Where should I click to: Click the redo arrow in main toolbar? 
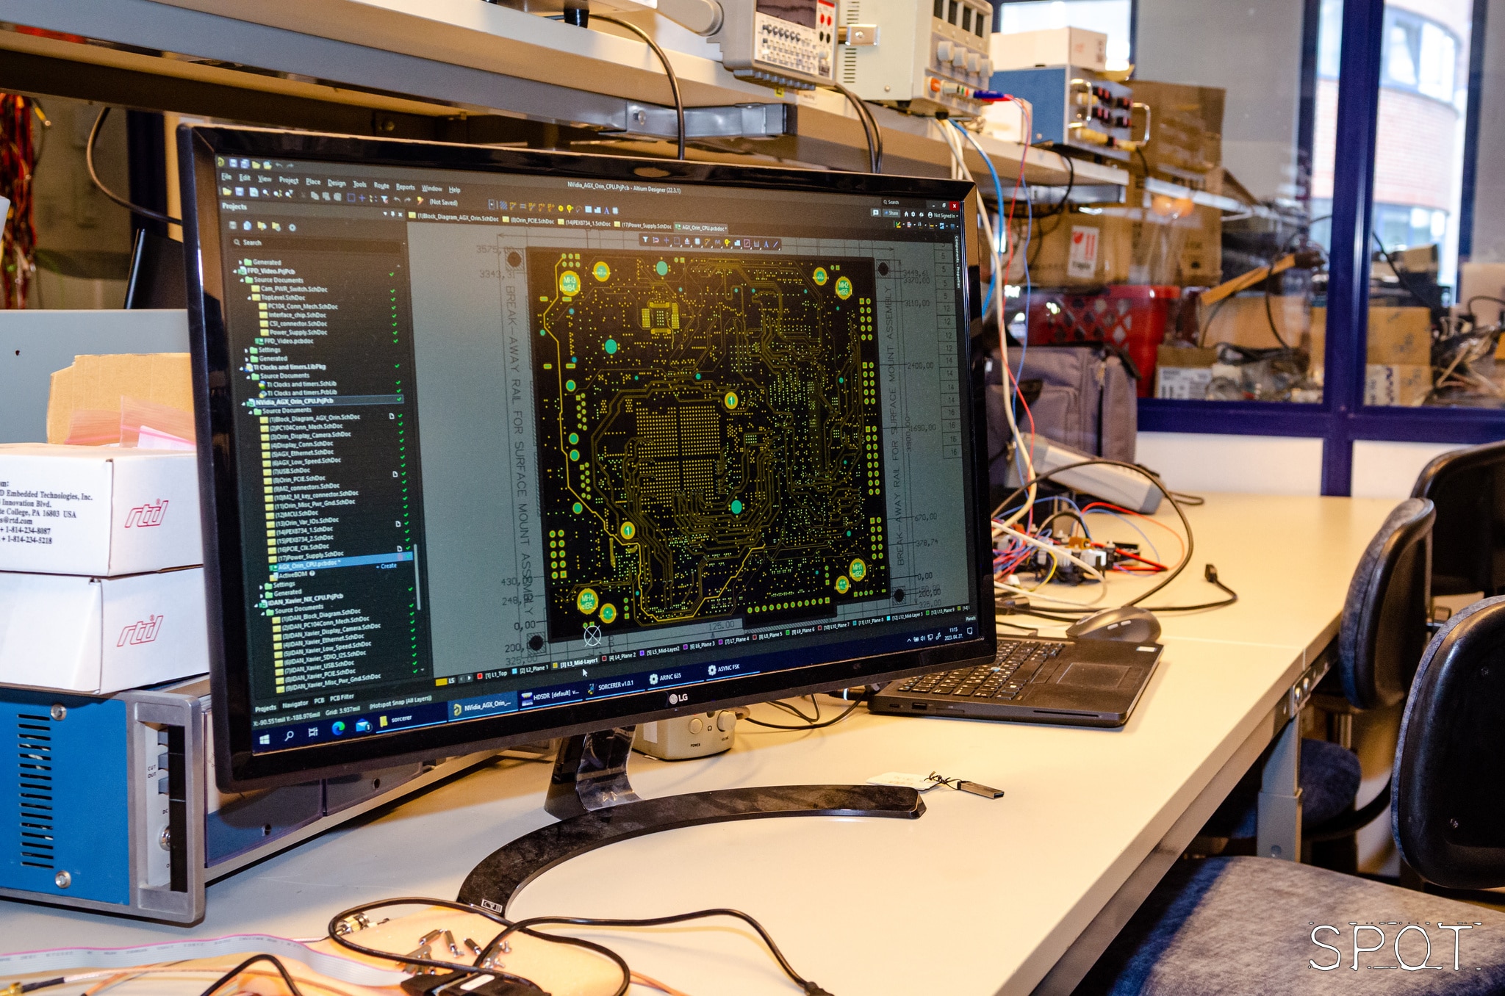407,200
